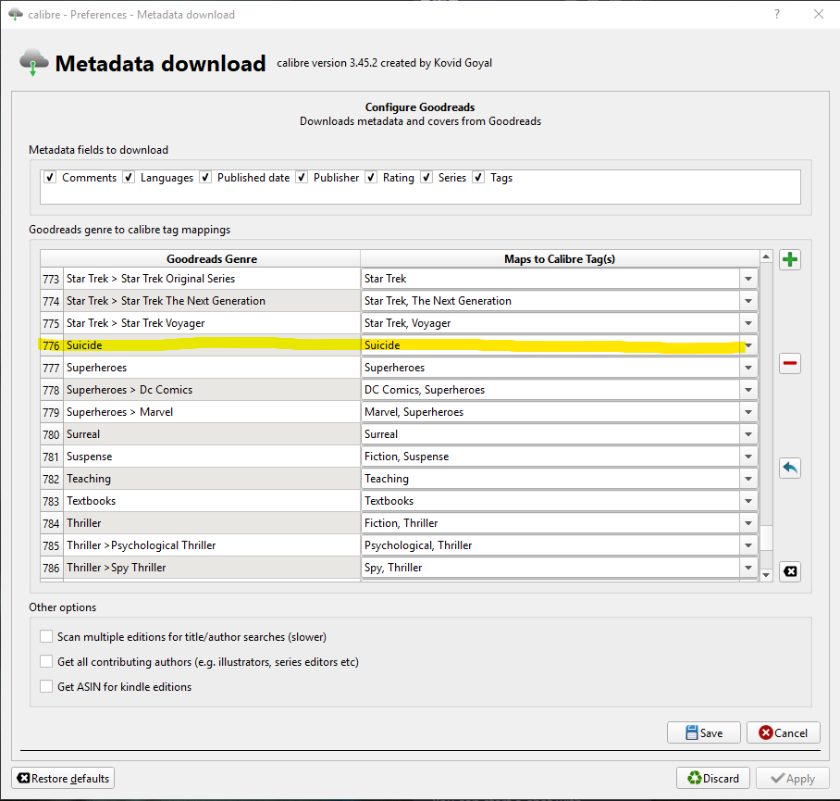
Task: Click the Goodreads Genre column header
Action: [212, 259]
